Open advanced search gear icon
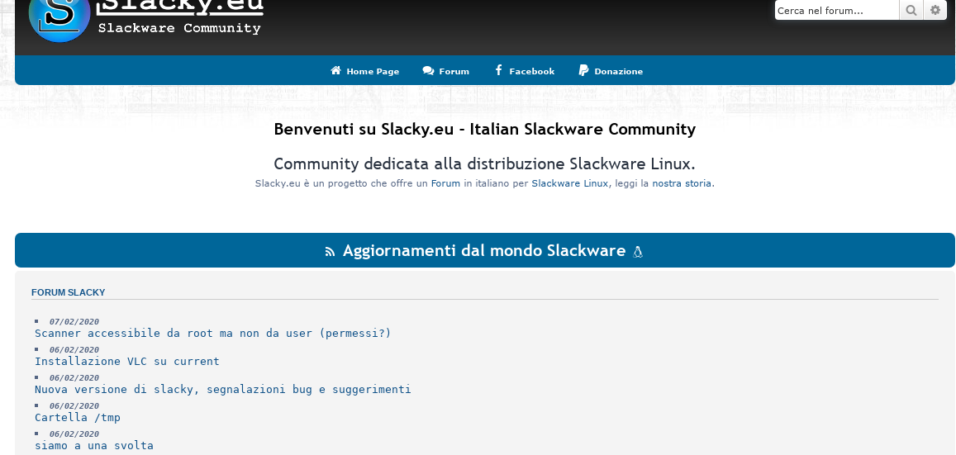956x455 pixels. [x=935, y=10]
